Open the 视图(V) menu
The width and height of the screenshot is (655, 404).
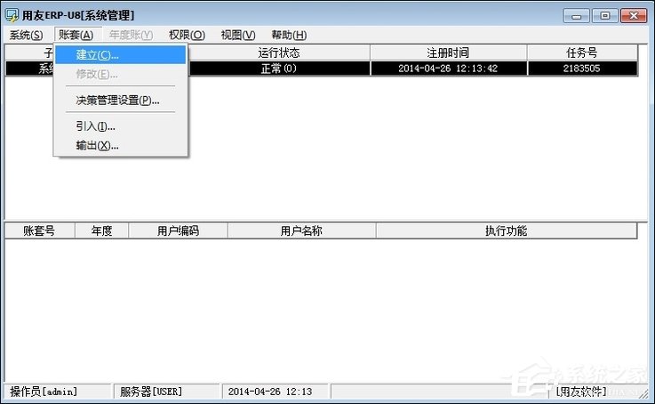coord(238,35)
